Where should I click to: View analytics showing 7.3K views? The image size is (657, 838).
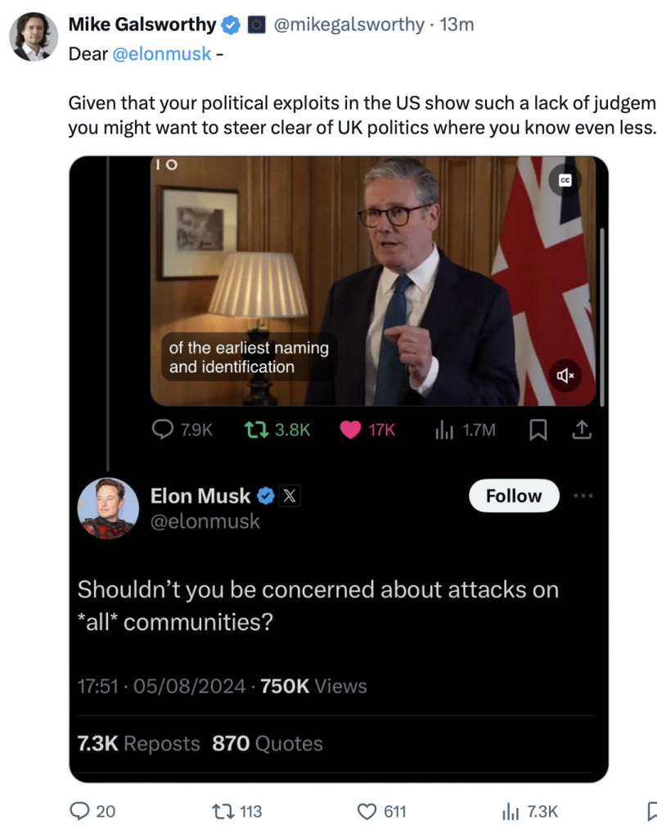tap(510, 812)
